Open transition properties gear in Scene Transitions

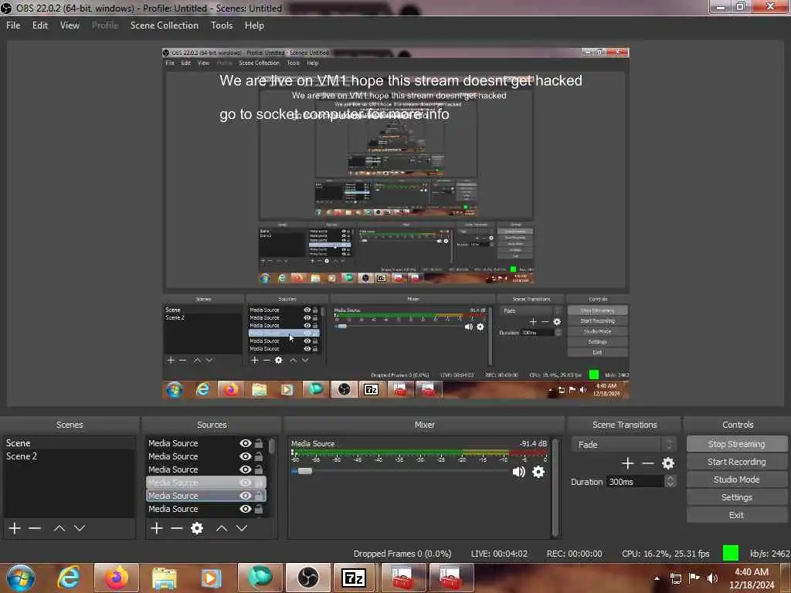[x=668, y=463]
